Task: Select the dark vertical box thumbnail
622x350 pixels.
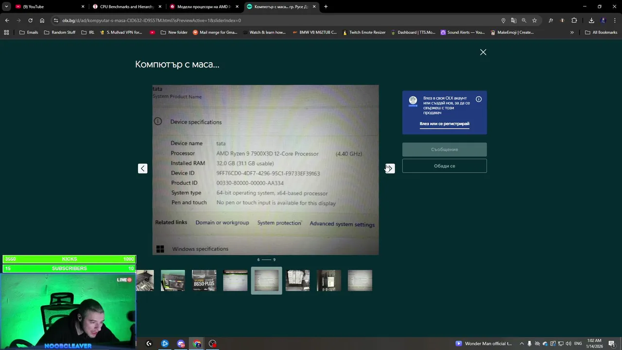Action: tap(329, 280)
